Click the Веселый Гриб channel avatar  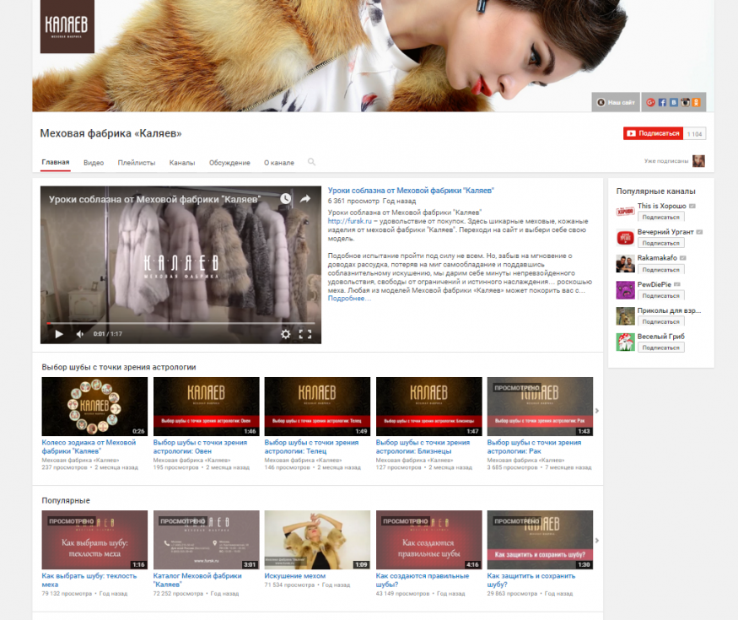pos(626,342)
